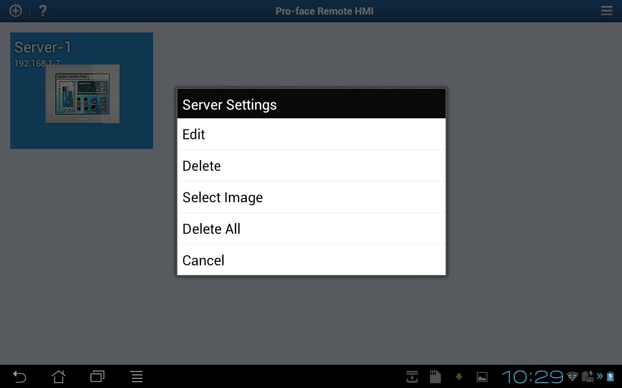
Task: Open the hamburger menu in title bar
Action: click(606, 11)
